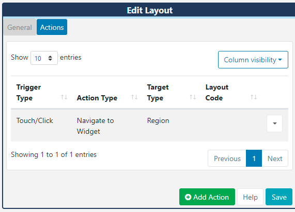Open the row action dropdown arrow
The image size is (295, 212).
pyautogui.click(x=275, y=123)
